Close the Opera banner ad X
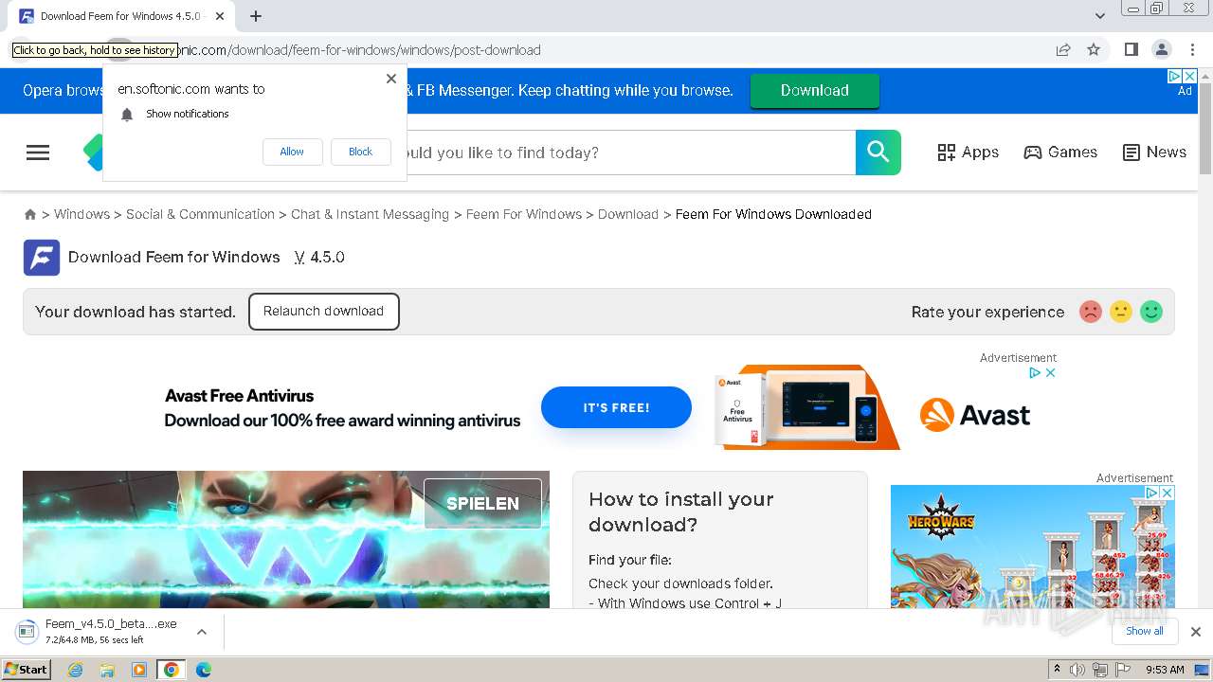1213x682 pixels. (1190, 76)
